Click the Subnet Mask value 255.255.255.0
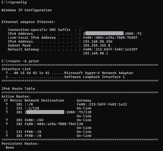Viewport: 163px width, 151px height. tap(97, 45)
